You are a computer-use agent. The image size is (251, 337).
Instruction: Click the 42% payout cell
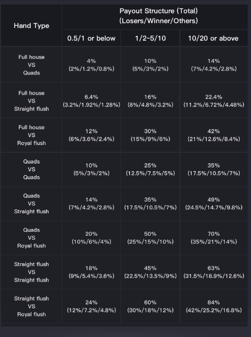tap(213, 135)
